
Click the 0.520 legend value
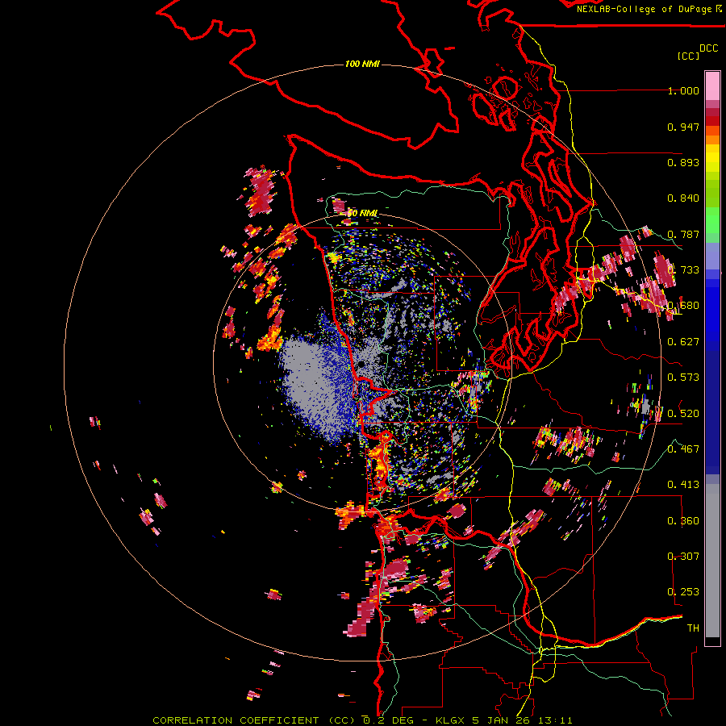tap(683, 414)
